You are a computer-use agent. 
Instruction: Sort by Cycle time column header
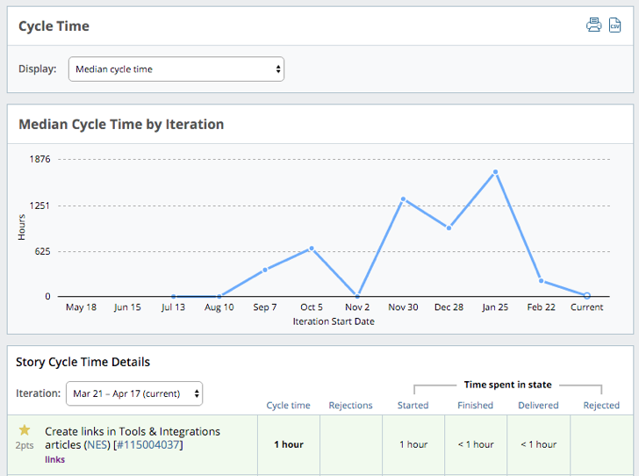[x=288, y=406]
